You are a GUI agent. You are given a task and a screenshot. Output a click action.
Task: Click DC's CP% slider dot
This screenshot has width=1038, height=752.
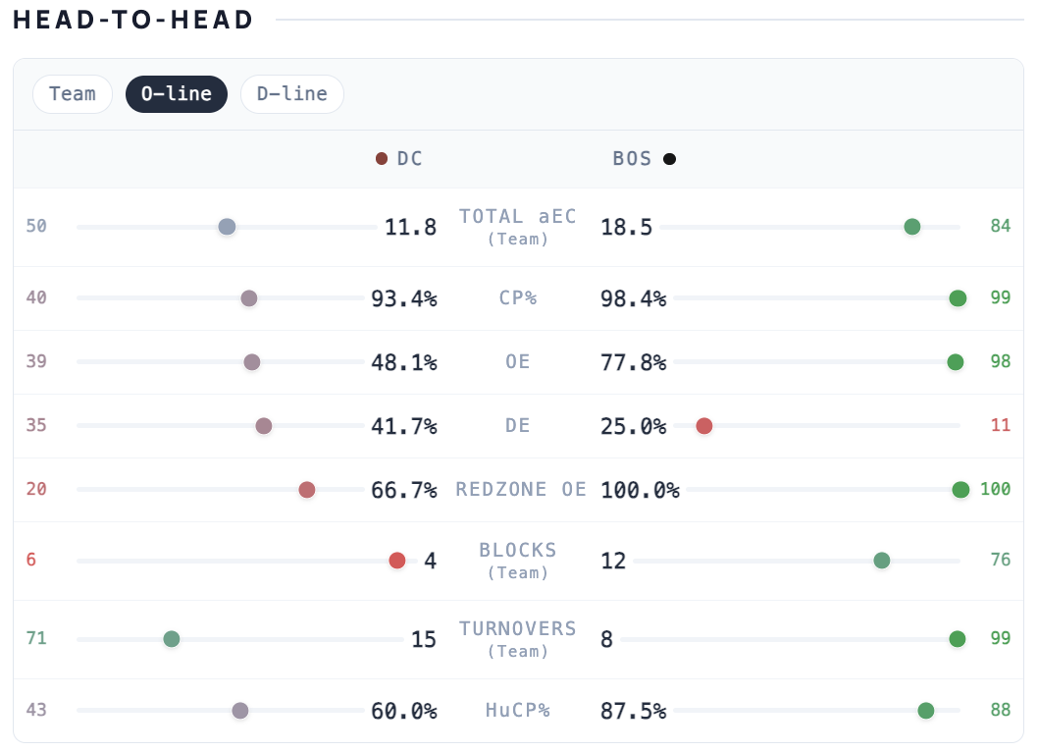(249, 298)
